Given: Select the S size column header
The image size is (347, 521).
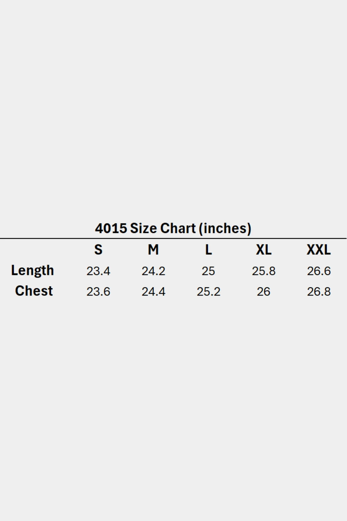Looking at the screenshot, I should click(98, 250).
